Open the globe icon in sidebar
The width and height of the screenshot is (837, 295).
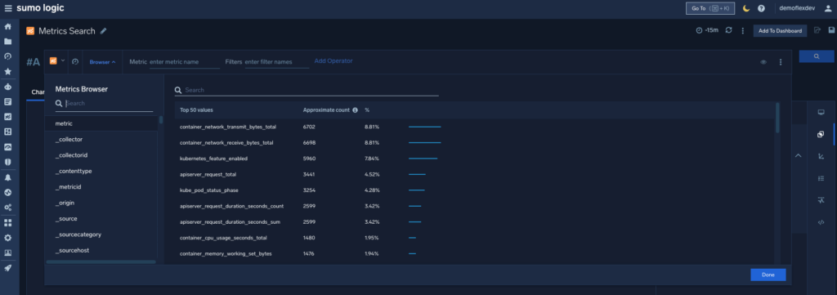(8, 192)
